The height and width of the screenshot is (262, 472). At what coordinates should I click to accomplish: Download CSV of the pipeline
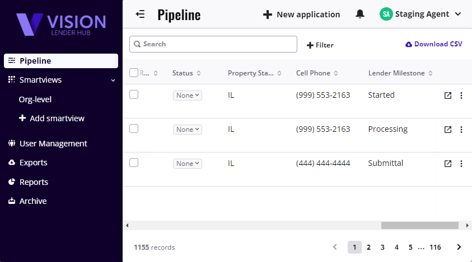(434, 44)
